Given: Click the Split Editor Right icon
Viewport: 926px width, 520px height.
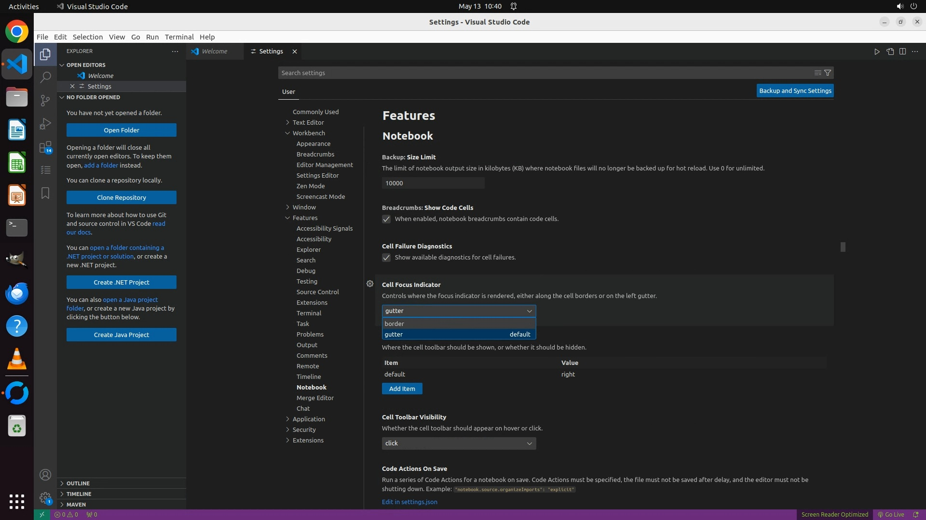Looking at the screenshot, I should pos(902,52).
